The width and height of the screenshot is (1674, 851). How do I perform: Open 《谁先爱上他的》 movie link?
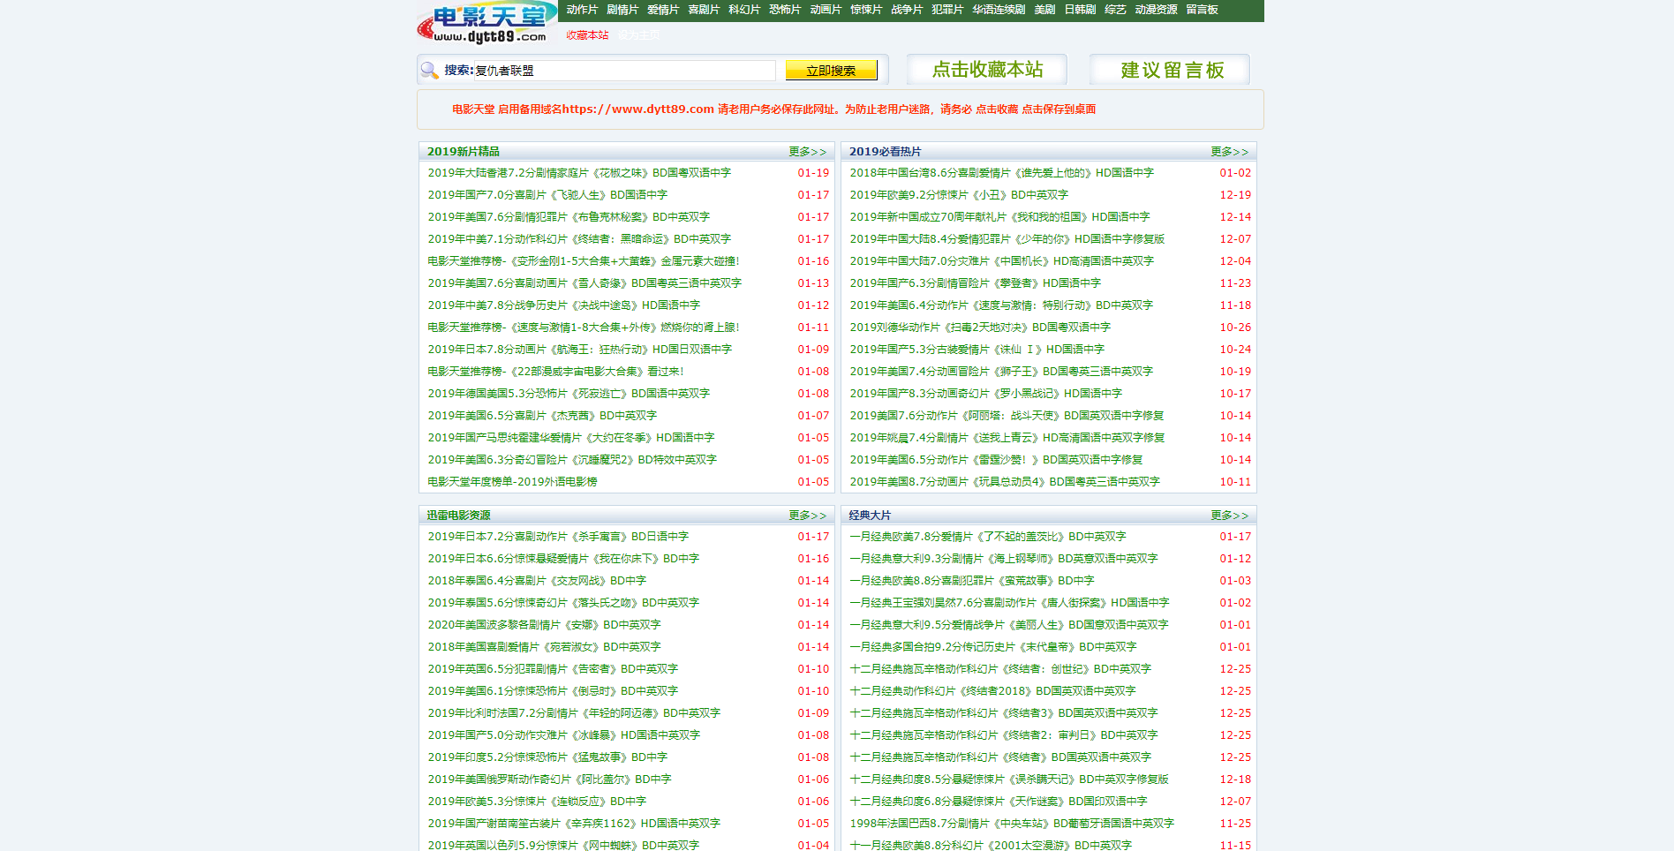click(1001, 173)
